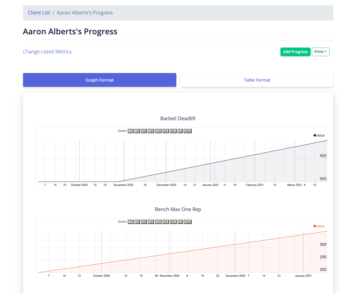
Task: Toggle the Barbell Deadlift Value legend dot
Action: (315, 135)
